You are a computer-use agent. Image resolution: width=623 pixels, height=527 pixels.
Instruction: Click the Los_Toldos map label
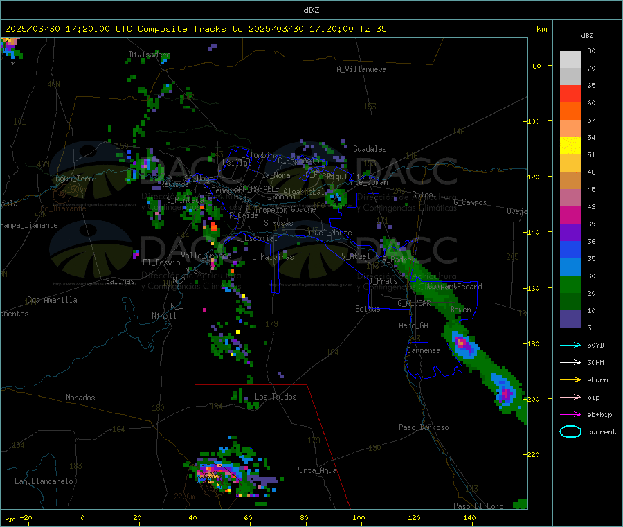point(276,397)
